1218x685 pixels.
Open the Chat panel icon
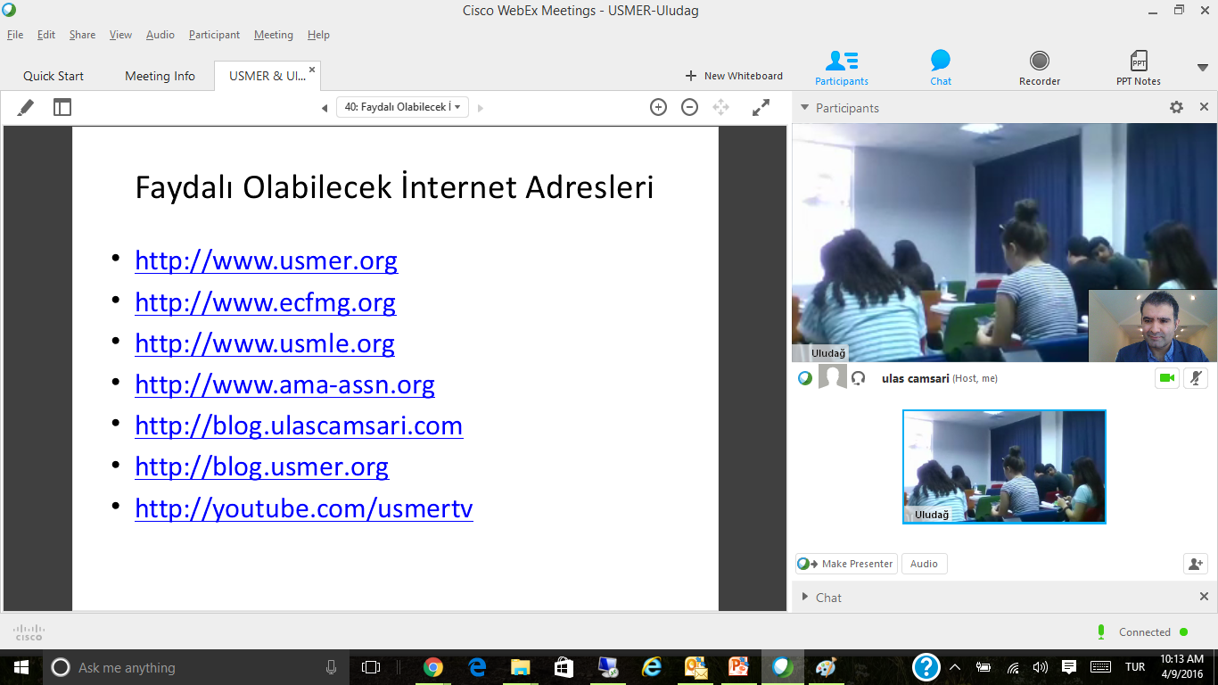tap(941, 68)
